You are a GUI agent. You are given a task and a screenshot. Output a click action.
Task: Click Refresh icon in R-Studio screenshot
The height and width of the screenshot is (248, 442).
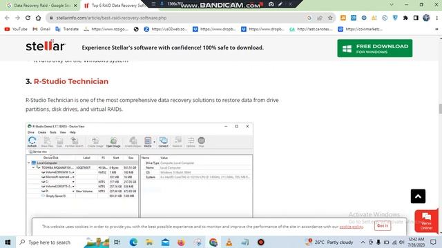tap(32, 142)
